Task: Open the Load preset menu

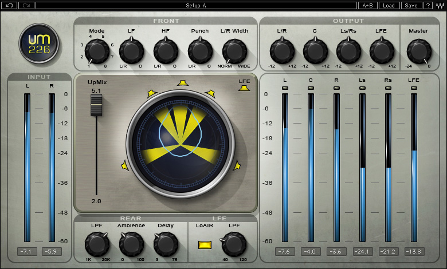Action: coord(389,5)
